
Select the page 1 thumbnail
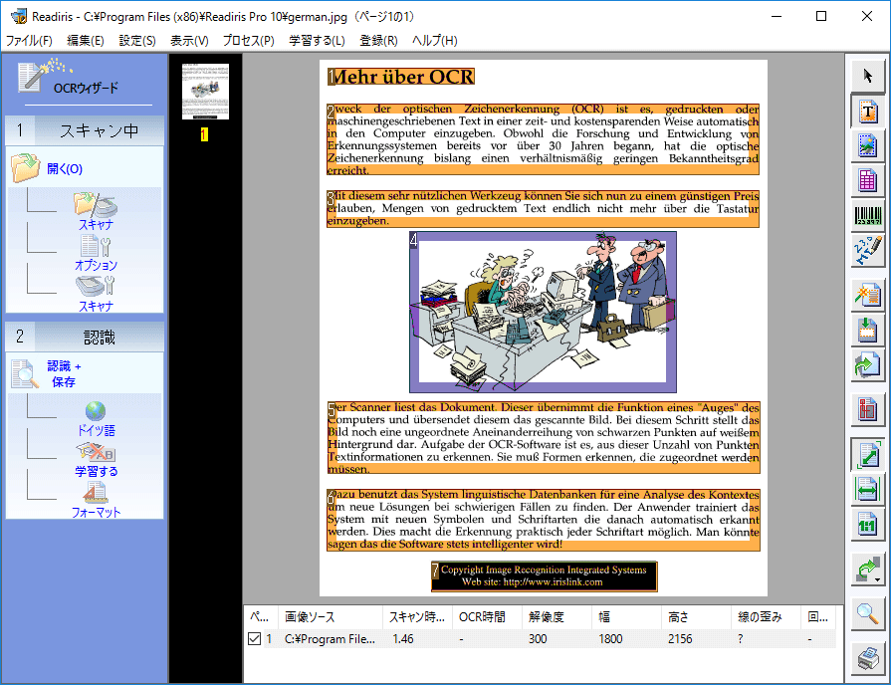(205, 92)
